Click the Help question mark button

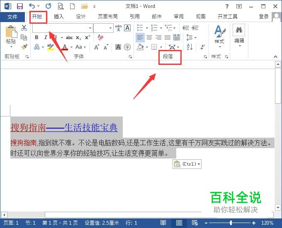(227, 6)
